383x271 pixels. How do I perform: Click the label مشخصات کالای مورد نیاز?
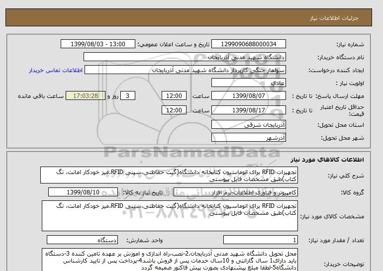pos(332,216)
